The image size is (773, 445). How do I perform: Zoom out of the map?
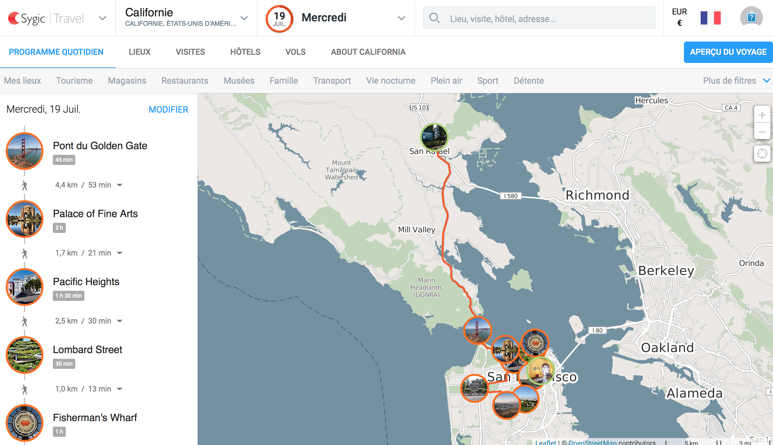tap(762, 132)
